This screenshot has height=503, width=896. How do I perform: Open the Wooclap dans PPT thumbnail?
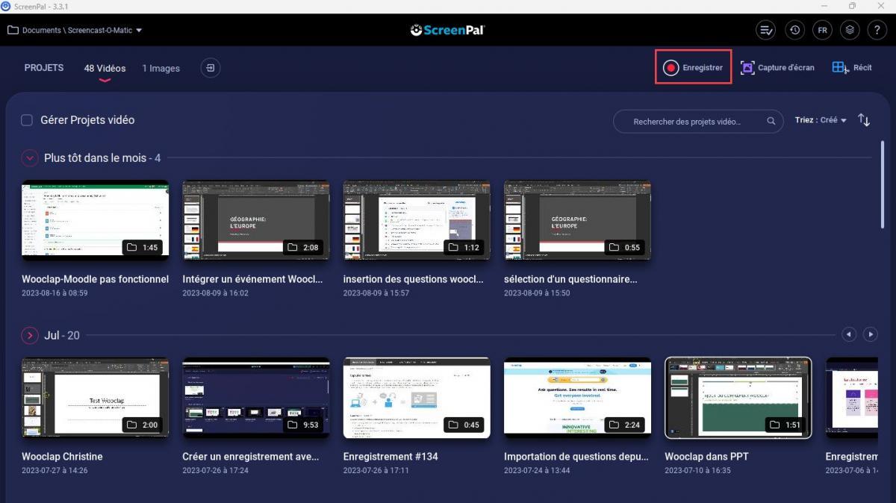coord(738,397)
